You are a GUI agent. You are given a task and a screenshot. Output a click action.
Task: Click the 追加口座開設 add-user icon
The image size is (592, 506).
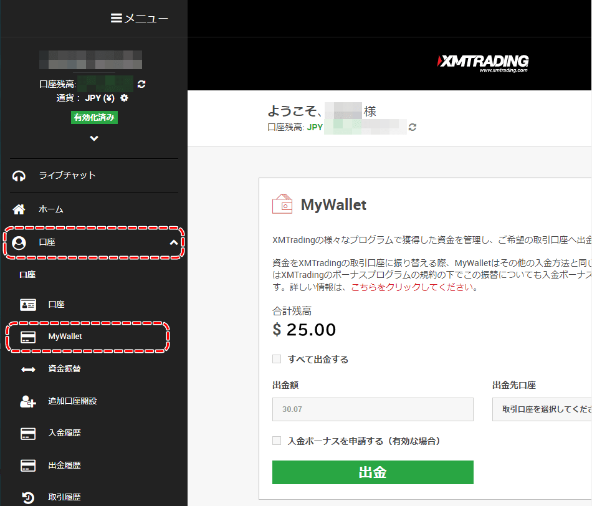pos(28,401)
